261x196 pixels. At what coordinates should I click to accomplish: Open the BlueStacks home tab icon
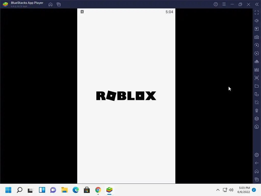pyautogui.click(x=50, y=4)
